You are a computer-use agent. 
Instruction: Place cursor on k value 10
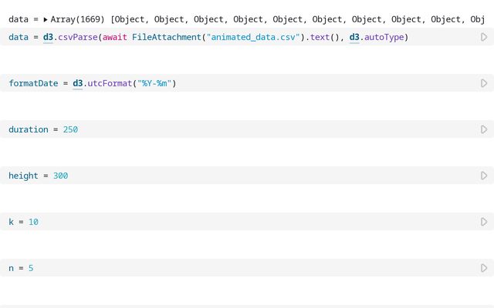pos(33,222)
